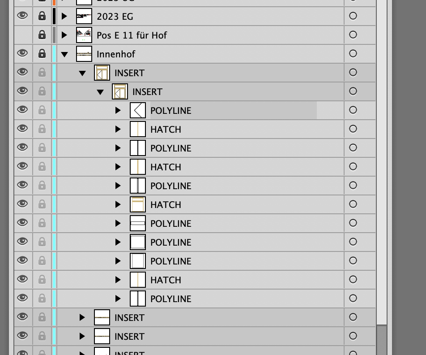The image size is (426, 355).
Task: Show the hidden Pos E 11 für Hof layer
Action: pyautogui.click(x=23, y=35)
